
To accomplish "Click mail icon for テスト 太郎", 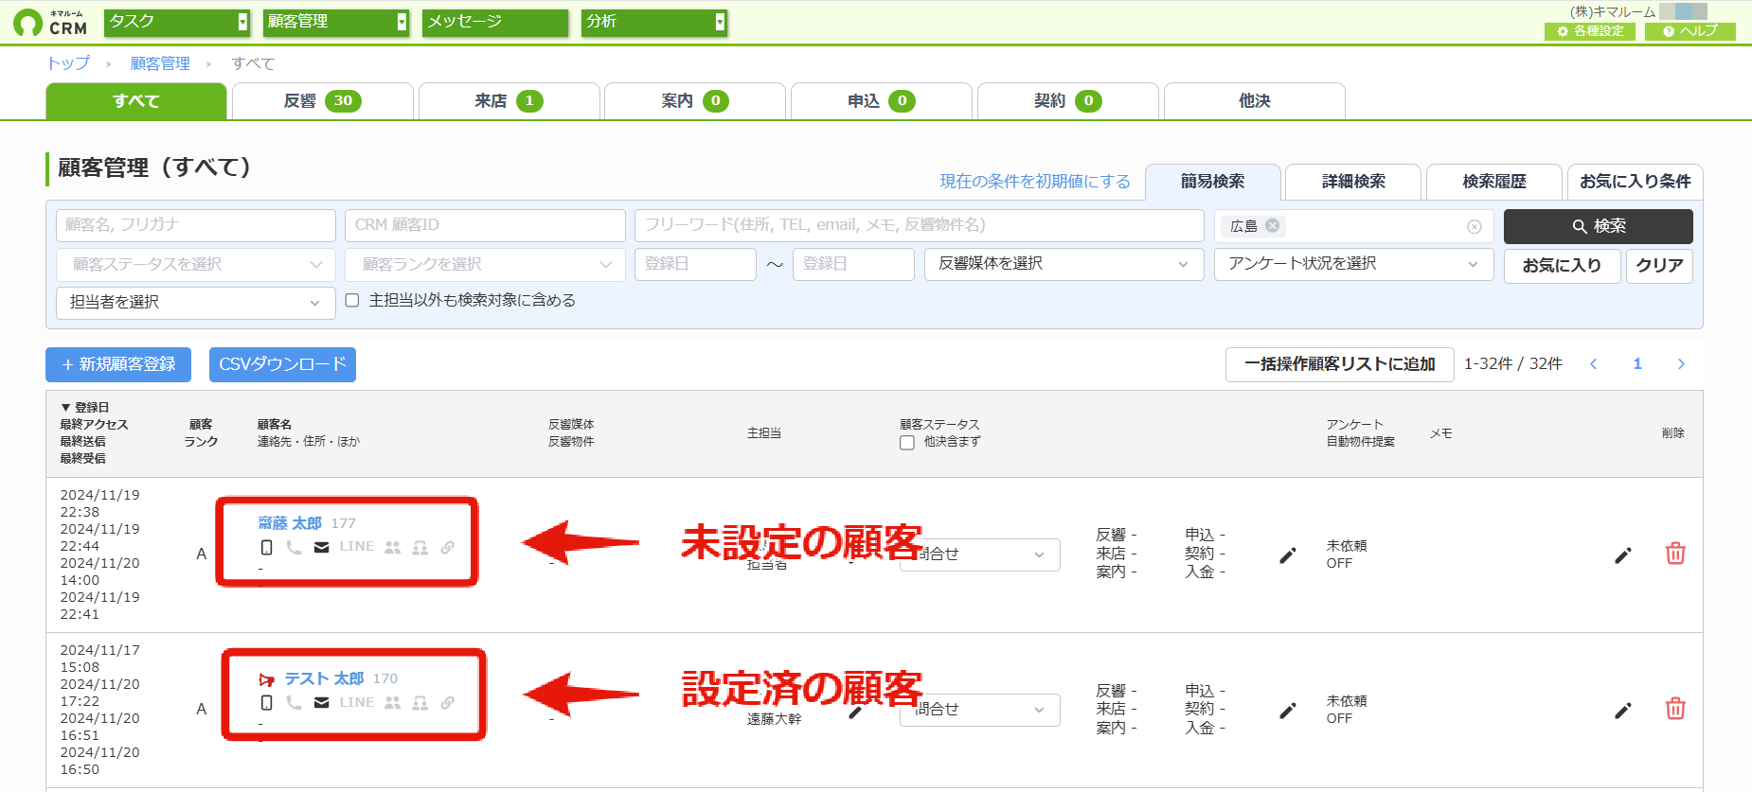I will [322, 702].
